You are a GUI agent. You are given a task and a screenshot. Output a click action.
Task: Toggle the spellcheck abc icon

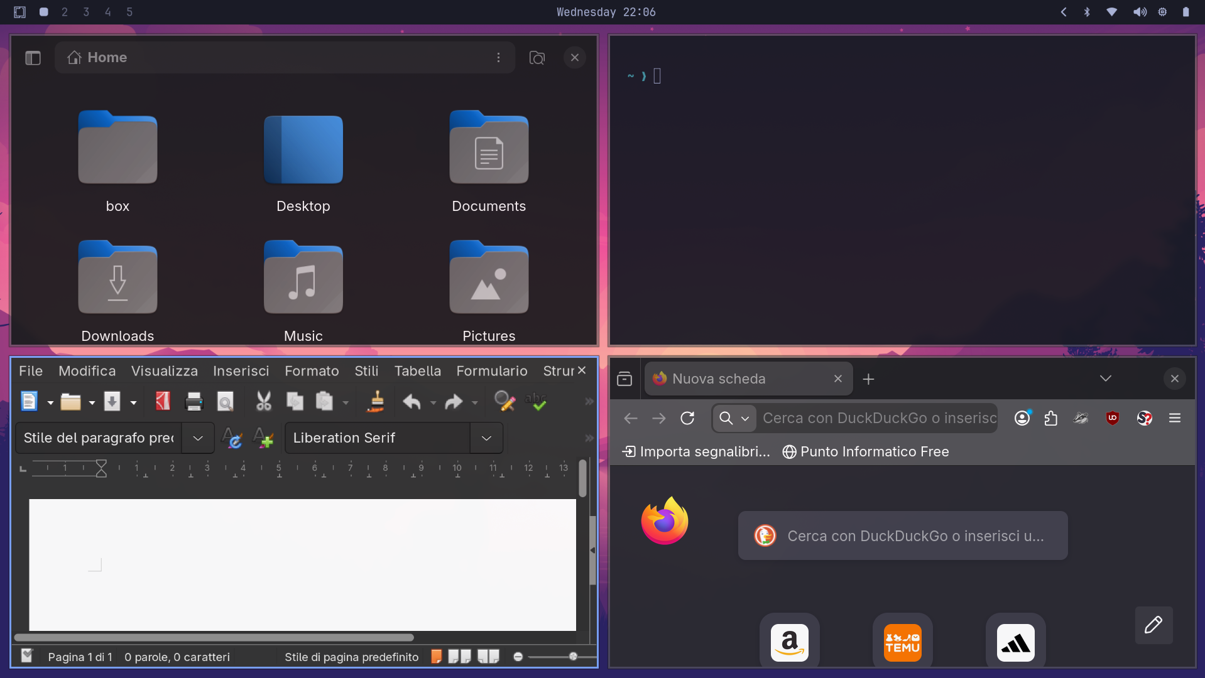(536, 401)
